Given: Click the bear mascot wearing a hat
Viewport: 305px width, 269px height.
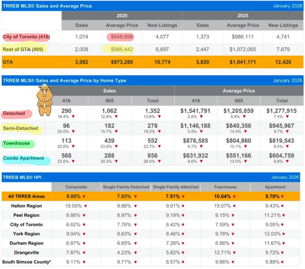Looking at the screenshot, I should point(45,100).
